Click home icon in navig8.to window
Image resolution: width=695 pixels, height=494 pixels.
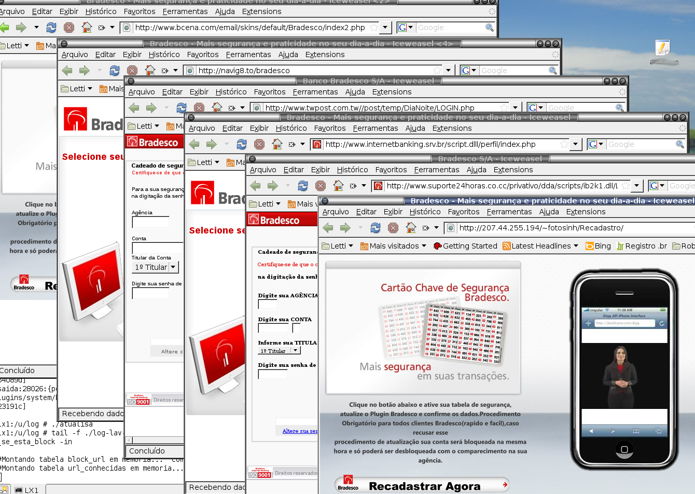[150, 70]
